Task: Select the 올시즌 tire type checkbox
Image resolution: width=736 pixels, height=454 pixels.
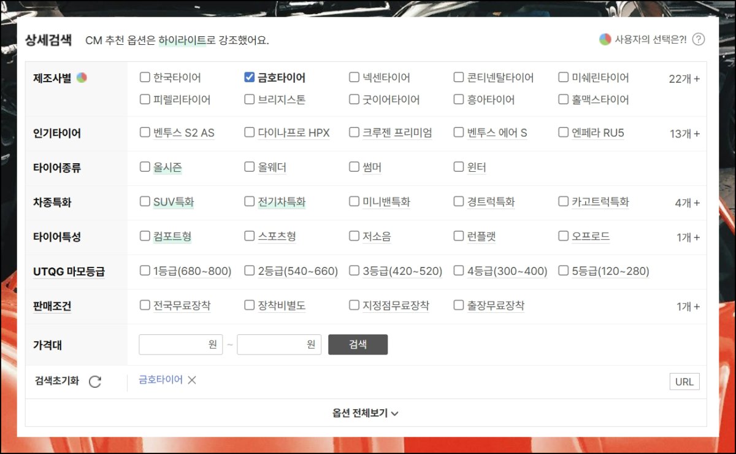Action: click(145, 166)
